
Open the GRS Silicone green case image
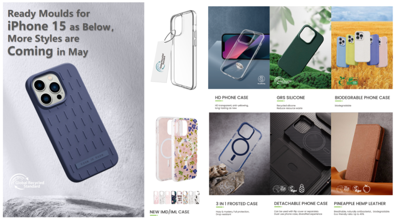300,48
